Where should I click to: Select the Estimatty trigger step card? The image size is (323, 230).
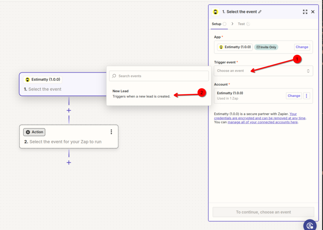click(63, 84)
